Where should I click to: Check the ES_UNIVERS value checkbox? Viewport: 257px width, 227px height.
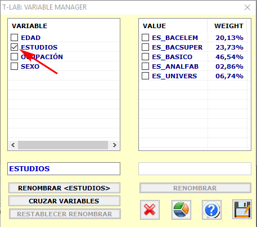point(145,76)
